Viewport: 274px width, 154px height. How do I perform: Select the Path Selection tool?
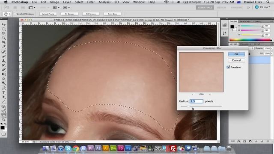coord(3,97)
